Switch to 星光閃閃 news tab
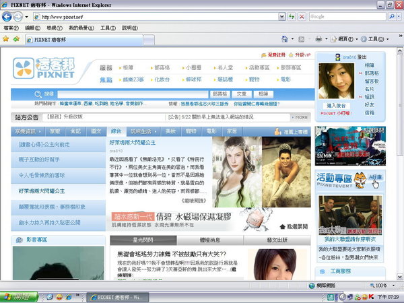This screenshot has height=303, width=404. 143,240
